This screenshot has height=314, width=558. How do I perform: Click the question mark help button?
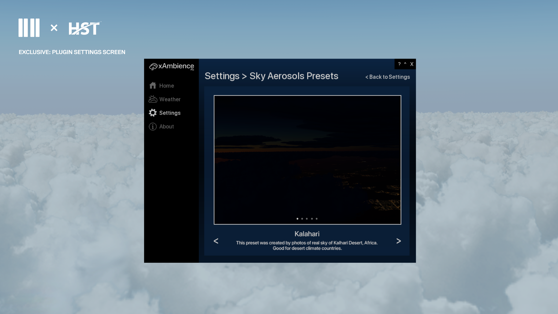(x=399, y=64)
